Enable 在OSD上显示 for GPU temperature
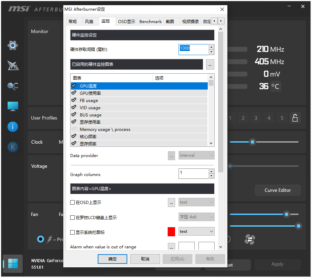This screenshot has width=312, height=278. coord(73,202)
